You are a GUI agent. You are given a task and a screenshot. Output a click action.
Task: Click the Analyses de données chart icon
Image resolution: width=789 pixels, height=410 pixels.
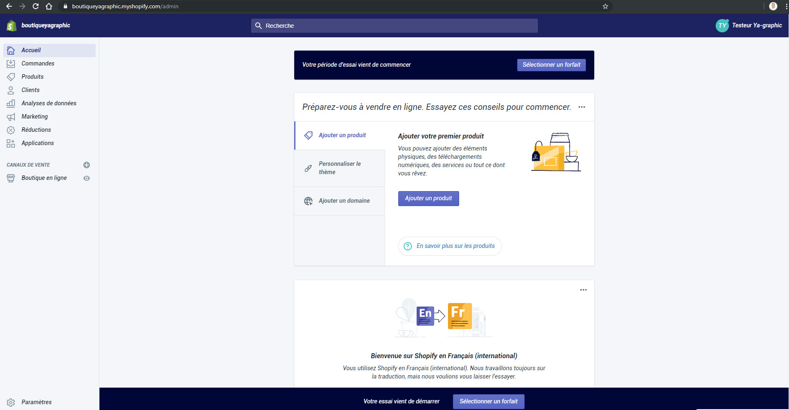[11, 103]
